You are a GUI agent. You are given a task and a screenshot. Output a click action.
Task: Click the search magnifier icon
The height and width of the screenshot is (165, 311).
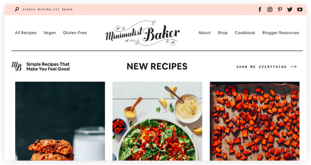tap(17, 9)
